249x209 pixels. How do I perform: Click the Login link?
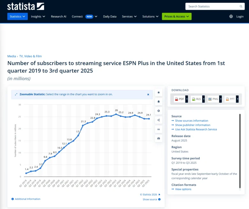pos(240,16)
